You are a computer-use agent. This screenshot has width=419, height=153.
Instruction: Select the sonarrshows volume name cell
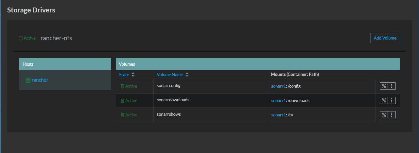[x=211, y=115]
